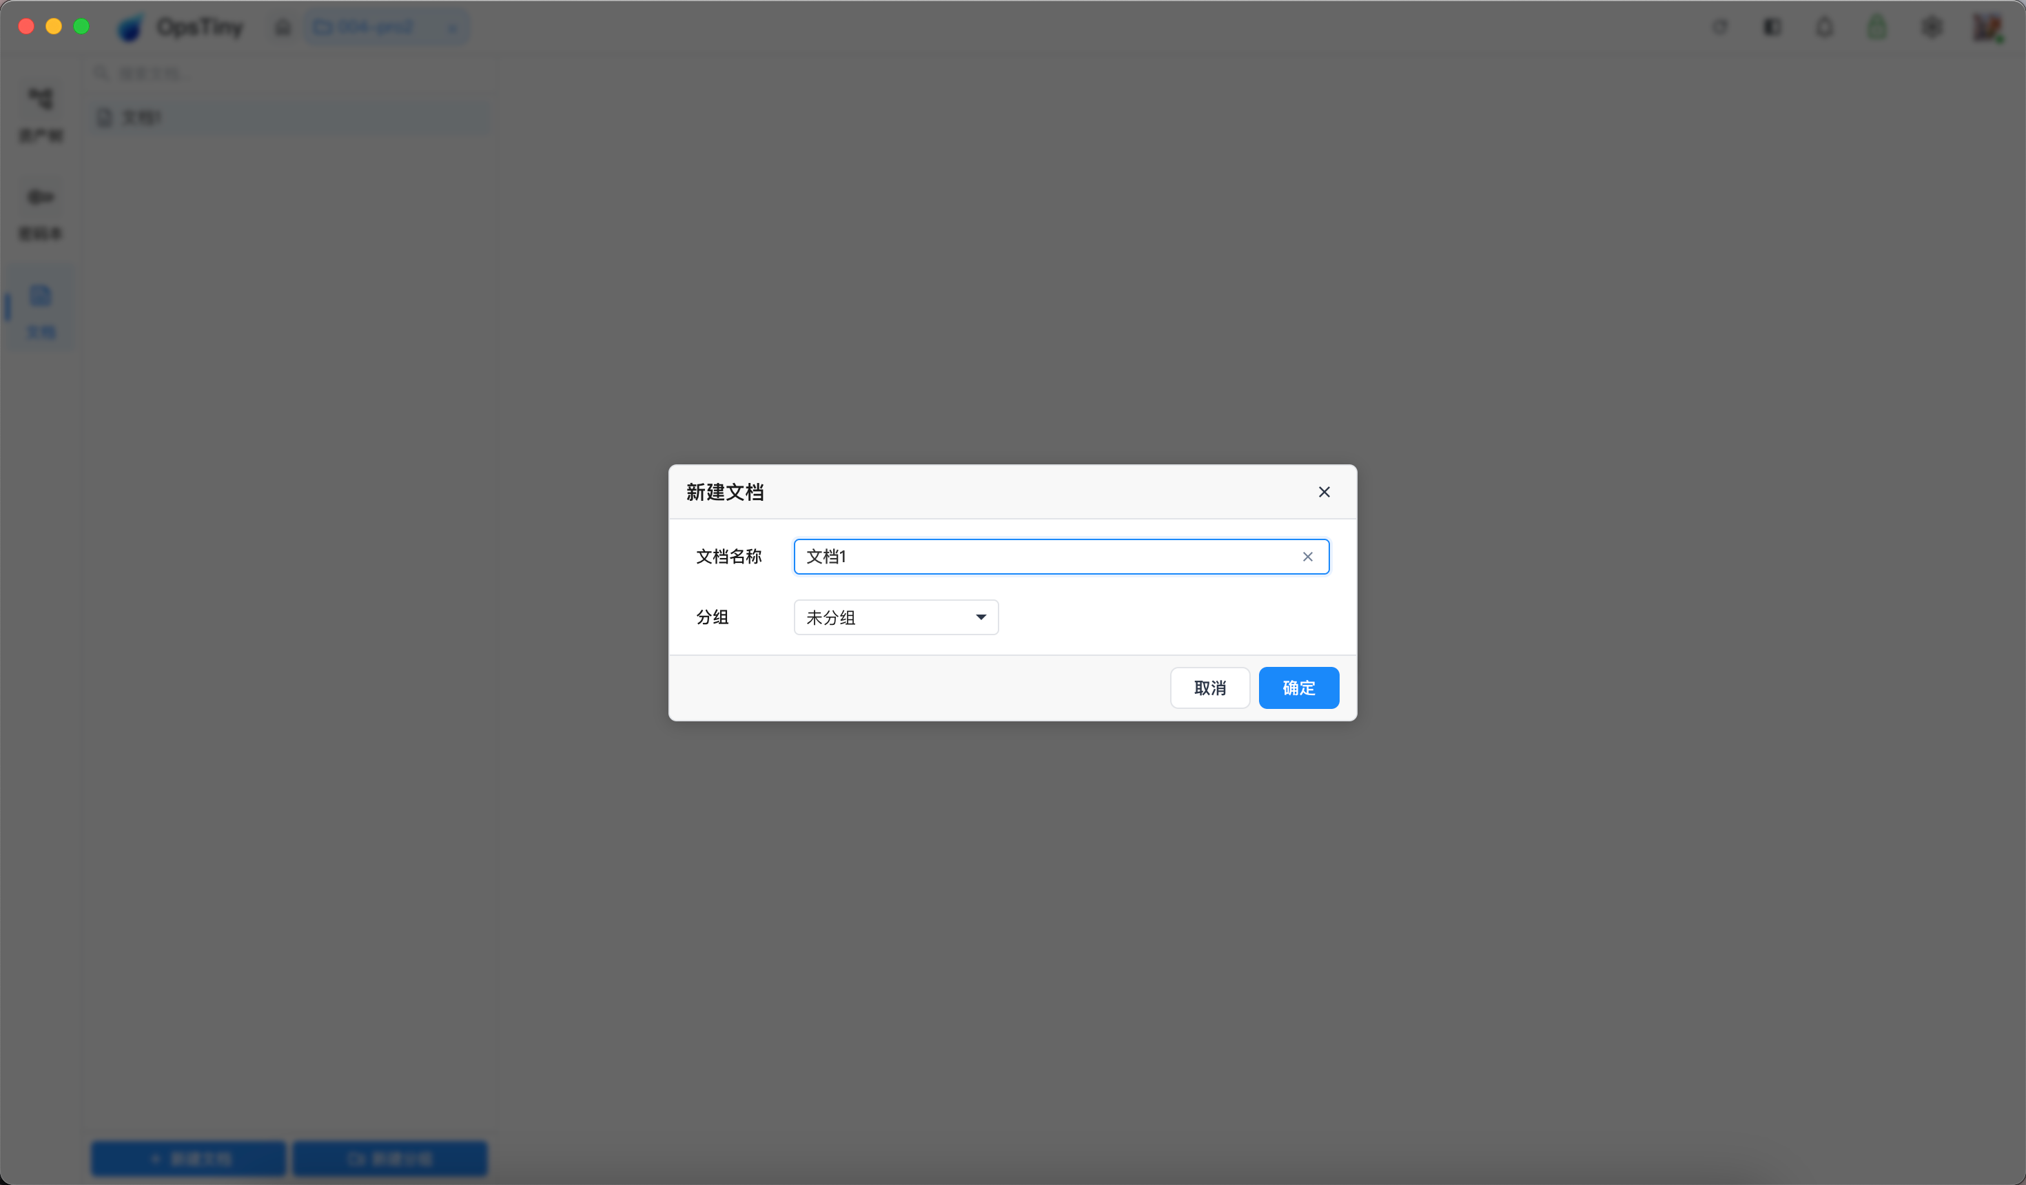
Task: Click the user avatar in the top bar
Action: click(1987, 28)
